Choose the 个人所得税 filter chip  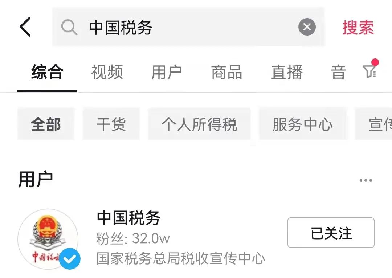click(199, 124)
